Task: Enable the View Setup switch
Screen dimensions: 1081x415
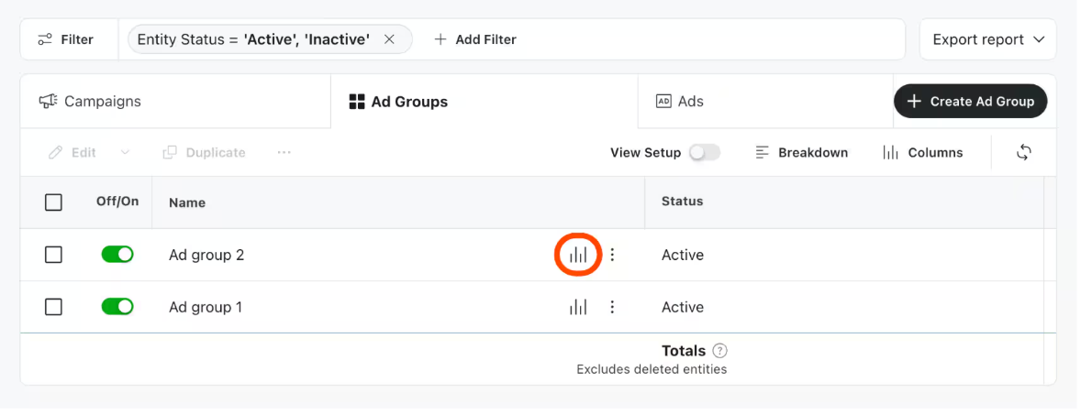Action: (x=704, y=153)
